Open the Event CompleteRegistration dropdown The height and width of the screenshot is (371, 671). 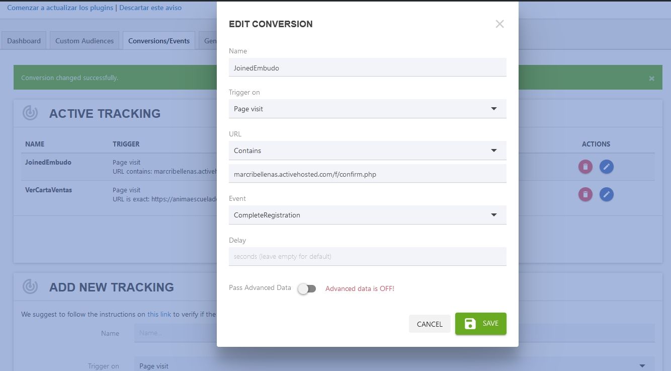pyautogui.click(x=367, y=215)
